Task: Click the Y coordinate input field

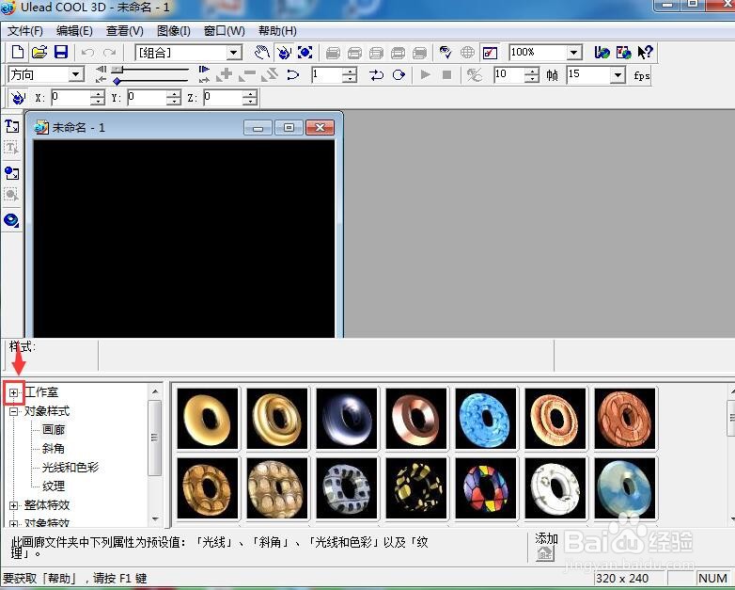Action: (x=147, y=98)
